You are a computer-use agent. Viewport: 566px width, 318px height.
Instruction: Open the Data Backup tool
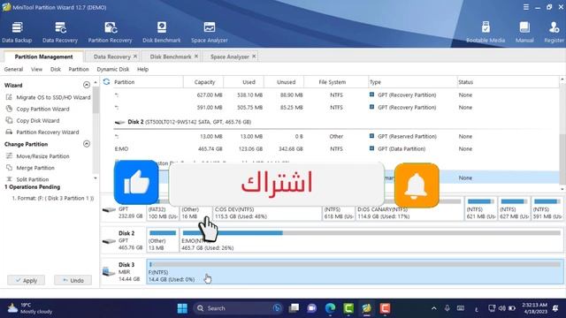click(17, 32)
